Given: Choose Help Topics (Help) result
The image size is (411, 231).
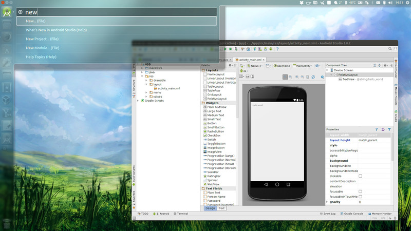Looking at the screenshot, I should point(117,57).
